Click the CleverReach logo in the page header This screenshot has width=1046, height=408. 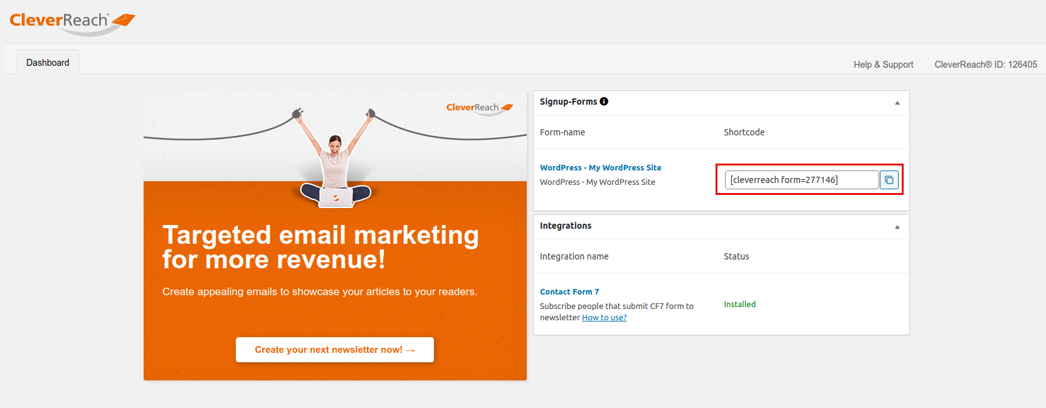pos(71,21)
